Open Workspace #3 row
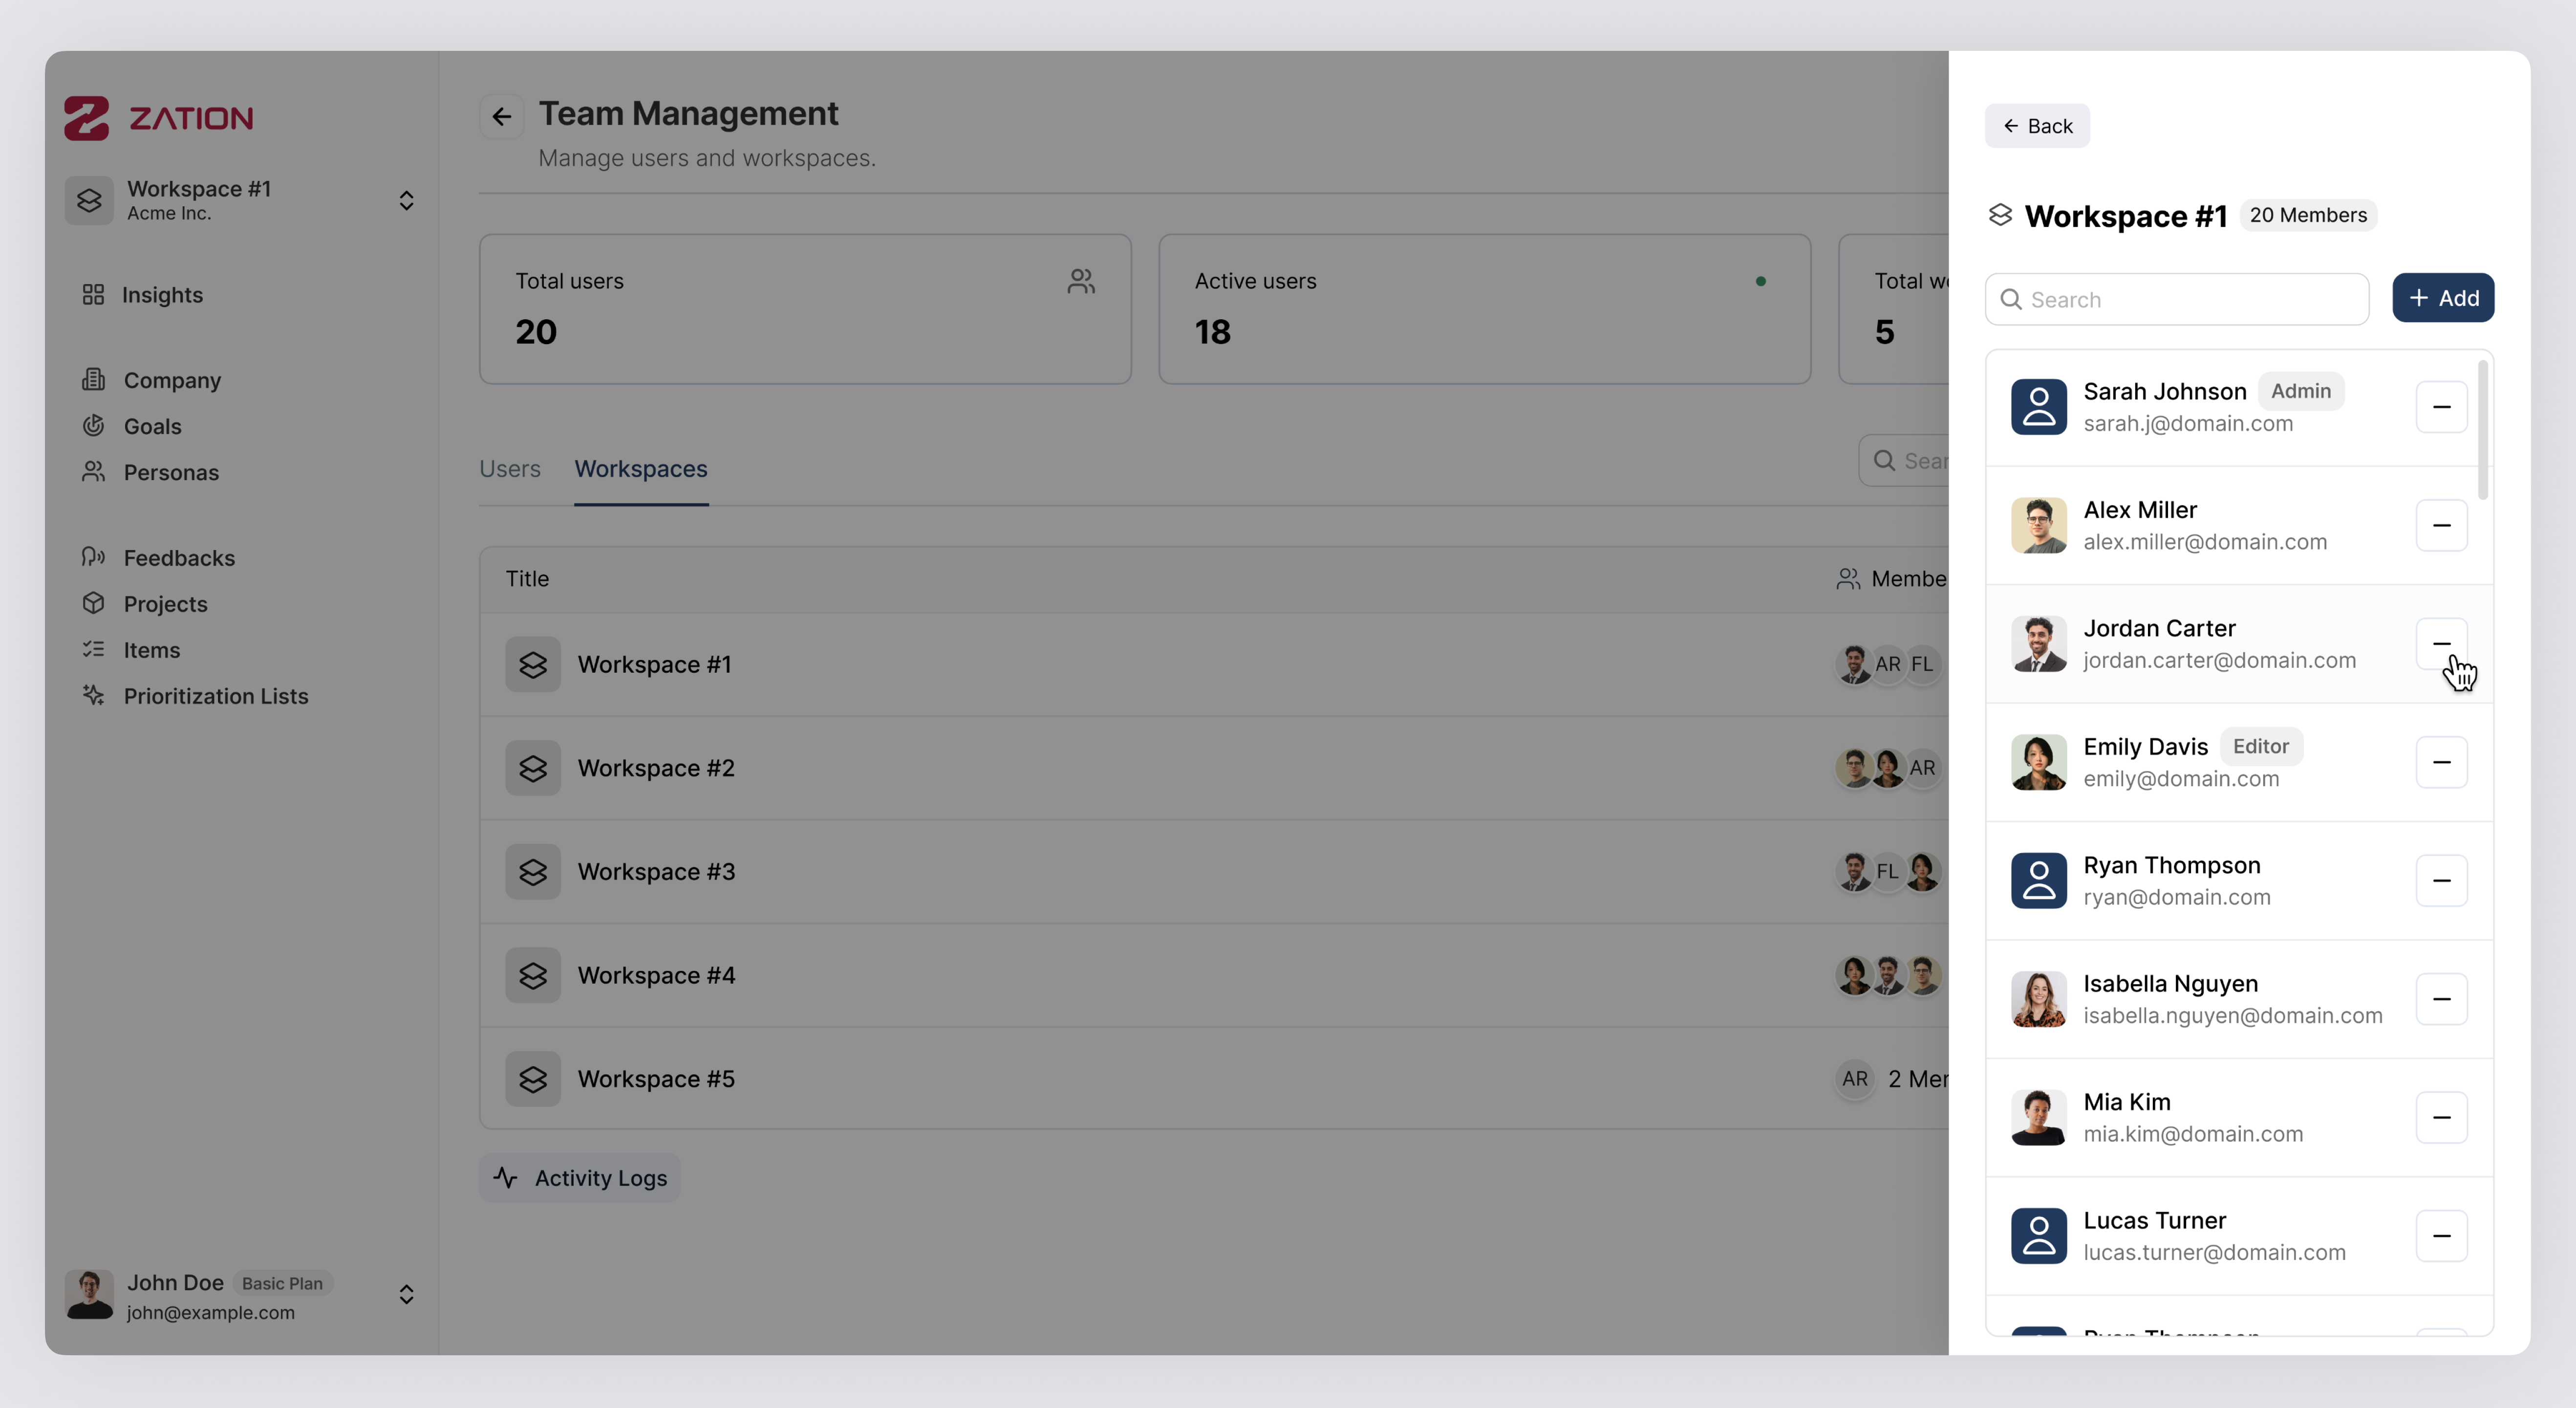 pyautogui.click(x=656, y=872)
